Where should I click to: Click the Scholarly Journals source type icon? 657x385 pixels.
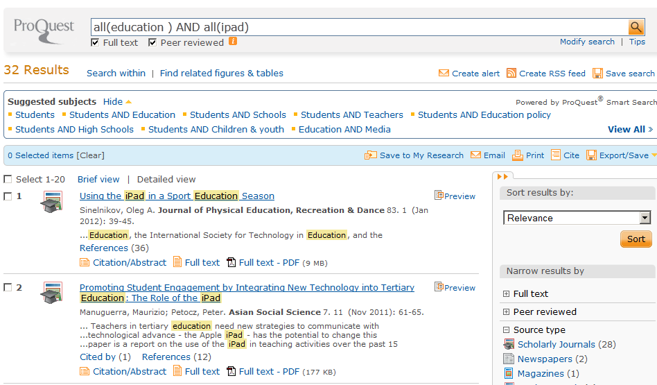pyautogui.click(x=509, y=344)
